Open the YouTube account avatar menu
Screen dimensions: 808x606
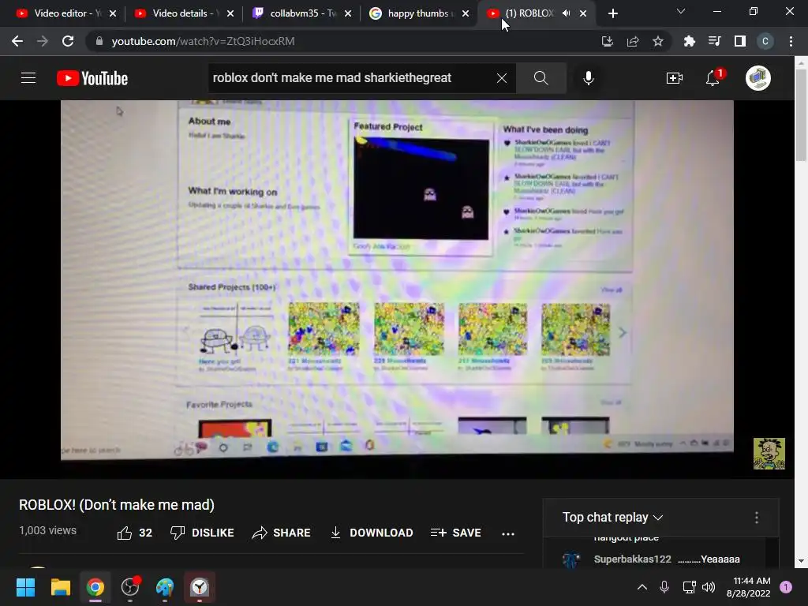pyautogui.click(x=758, y=78)
